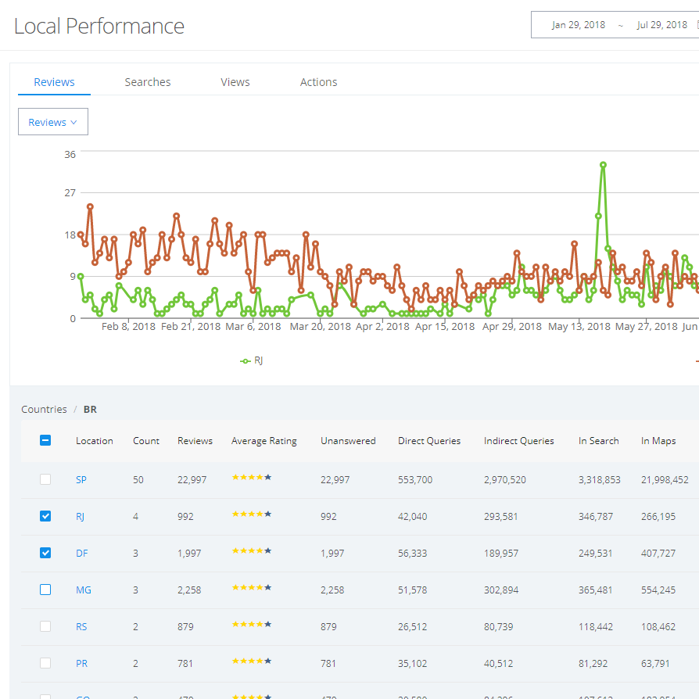Screen dimensions: 699x699
Task: Click the green peak data point on chart
Action: (x=603, y=165)
